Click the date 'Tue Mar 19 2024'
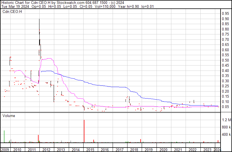 tap(15, 6)
